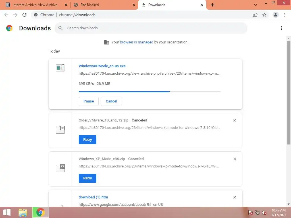Image resolution: width=291 pixels, height=218 pixels.
Task: Click the taskbar clock showing 10:47 AM
Action: [278, 213]
